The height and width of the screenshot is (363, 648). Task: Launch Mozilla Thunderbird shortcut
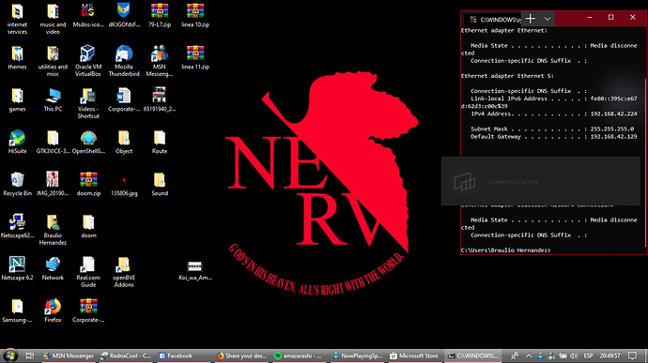tap(124, 61)
